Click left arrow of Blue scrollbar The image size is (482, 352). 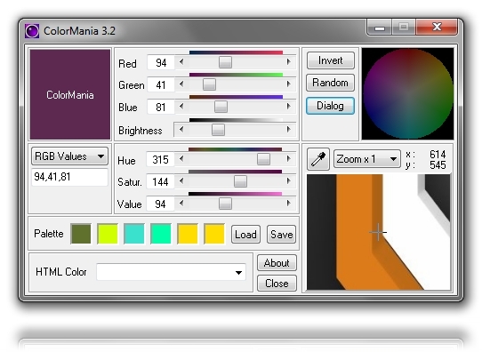181,107
